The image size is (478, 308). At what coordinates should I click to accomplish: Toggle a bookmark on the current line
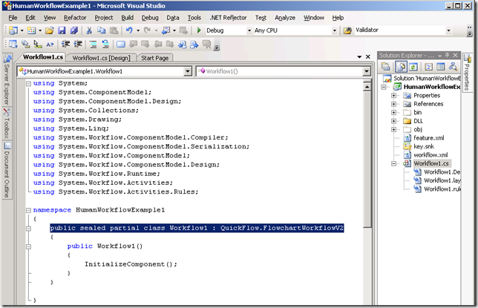pos(121,45)
